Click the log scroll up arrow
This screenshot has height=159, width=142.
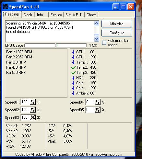pyautogui.click(x=96, y=23)
